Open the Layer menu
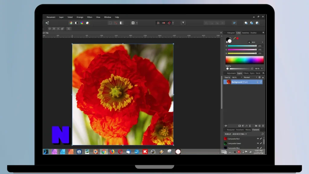Viewport: 309px width, 174px height. pos(61,17)
